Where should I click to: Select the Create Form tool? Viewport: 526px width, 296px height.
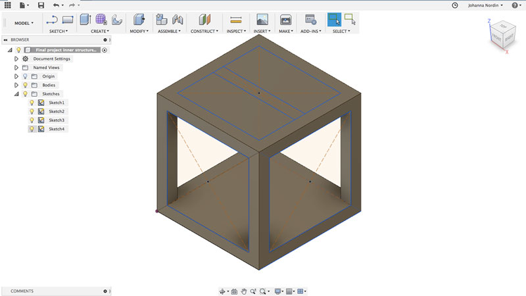click(x=101, y=20)
